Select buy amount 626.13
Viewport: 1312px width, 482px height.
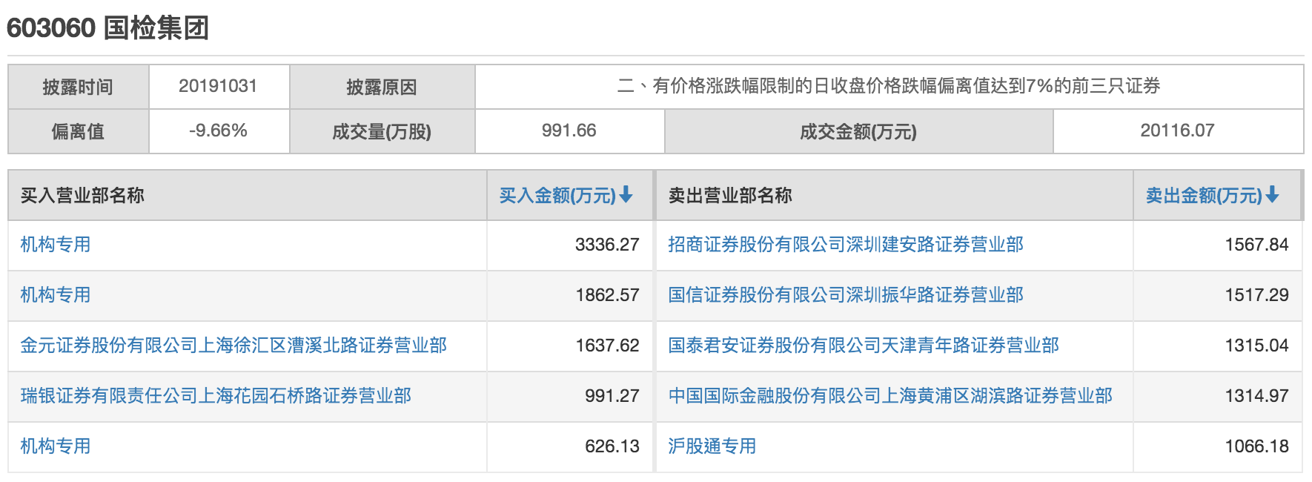[612, 446]
